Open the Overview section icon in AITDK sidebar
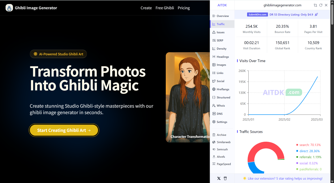The image size is (334, 183). click(214, 16)
